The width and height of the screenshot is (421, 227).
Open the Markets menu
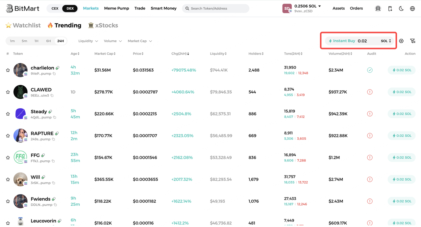point(91,8)
